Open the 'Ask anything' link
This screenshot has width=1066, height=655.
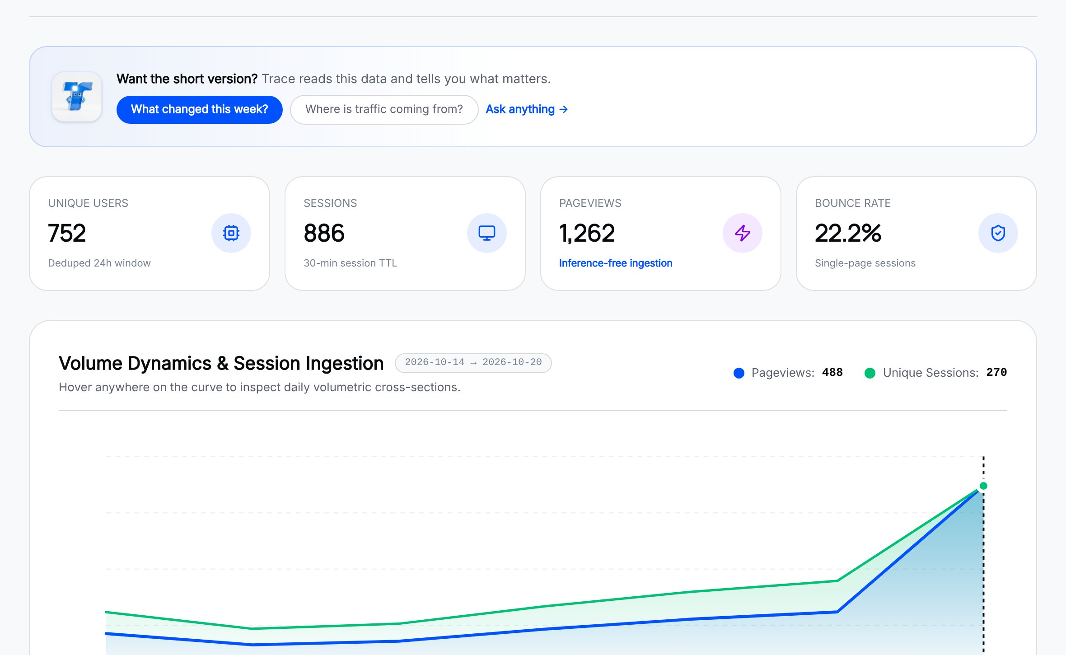(527, 109)
